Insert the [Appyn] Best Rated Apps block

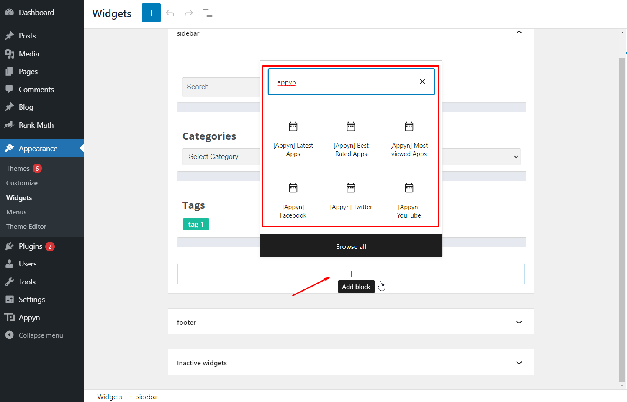click(x=351, y=139)
